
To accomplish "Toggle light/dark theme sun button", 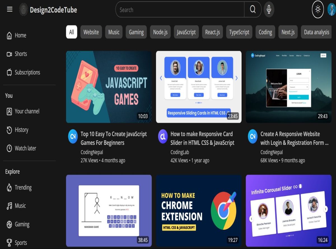I will point(318,10).
